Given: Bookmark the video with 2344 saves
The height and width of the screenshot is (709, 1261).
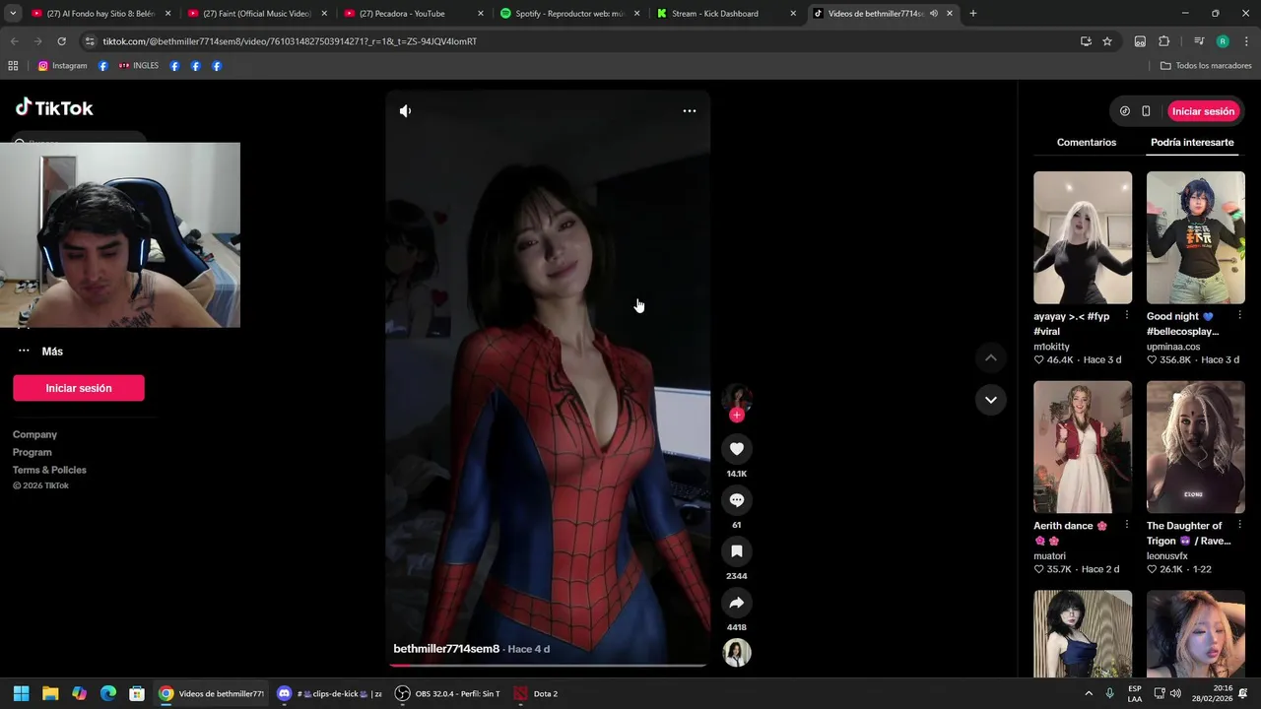Looking at the screenshot, I should (x=737, y=551).
